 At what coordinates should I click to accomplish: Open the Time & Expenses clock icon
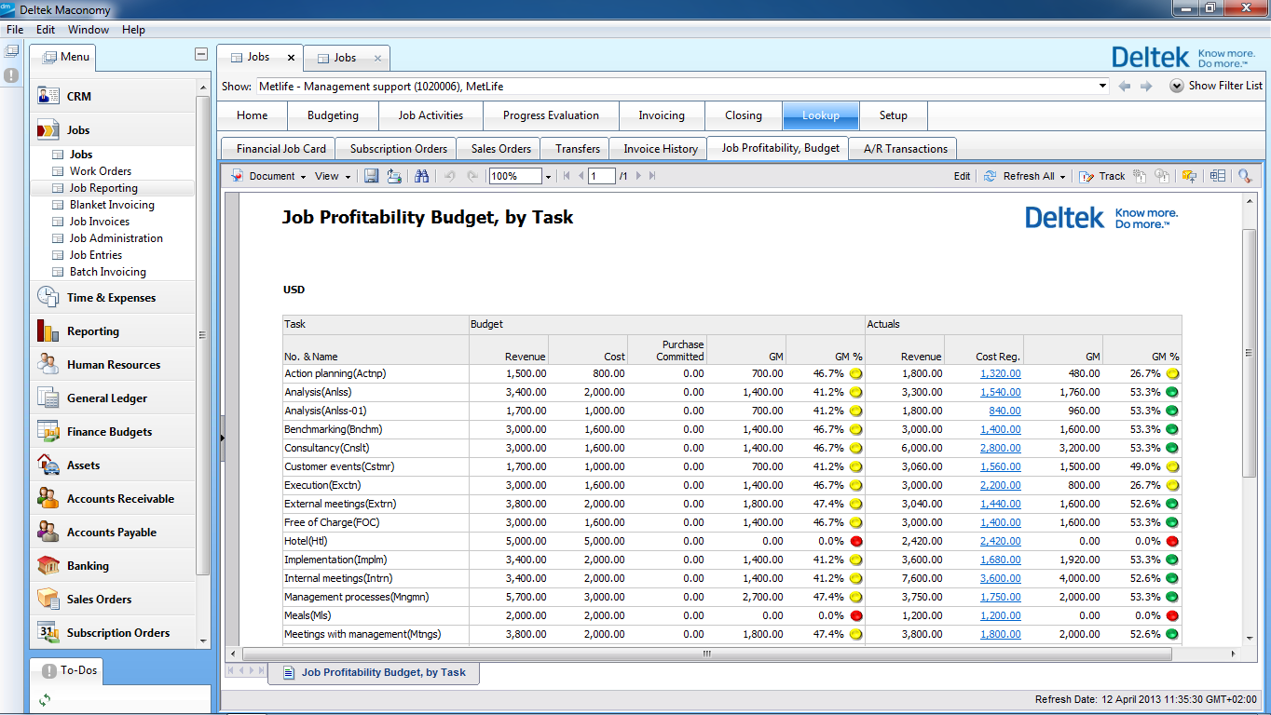[x=48, y=297]
